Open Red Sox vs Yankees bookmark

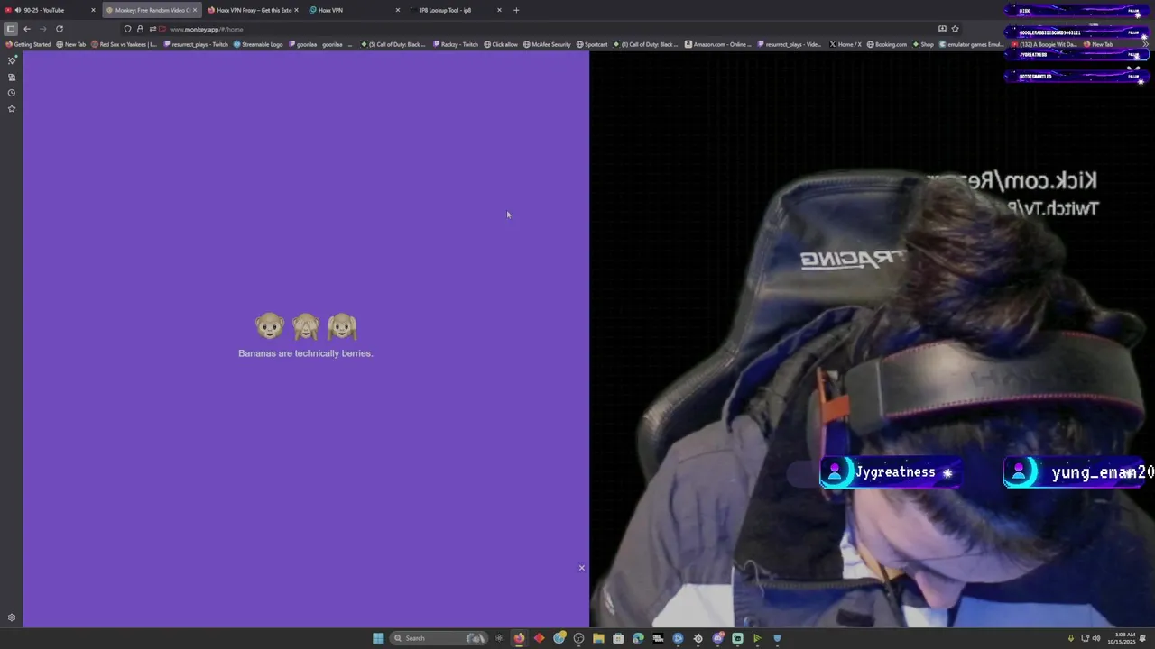[x=125, y=44]
